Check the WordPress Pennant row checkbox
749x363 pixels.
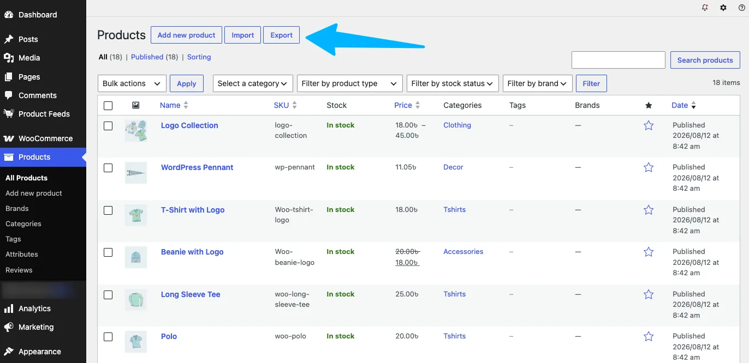(108, 168)
